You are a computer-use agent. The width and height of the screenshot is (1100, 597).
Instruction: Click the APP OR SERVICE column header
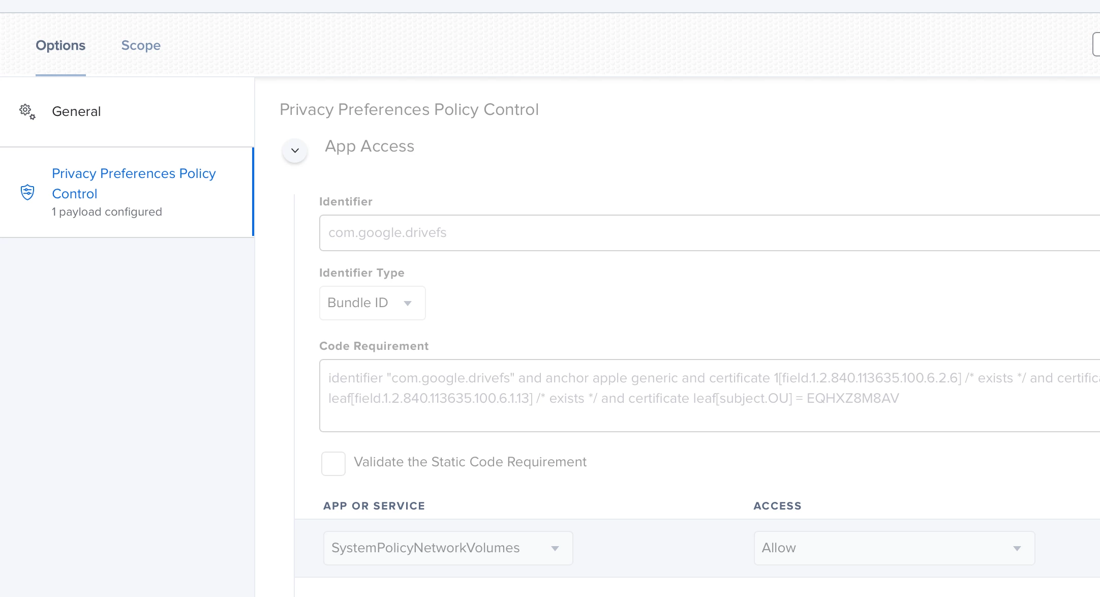(x=374, y=506)
